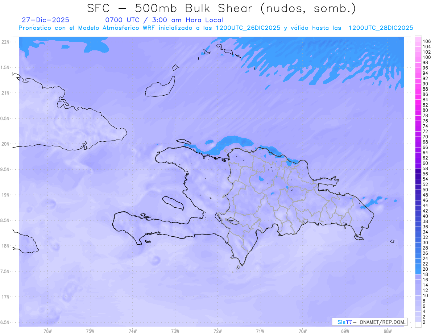The width and height of the screenshot is (435, 336).
Task: Click the '72W' longitude label
Action: tap(218, 331)
